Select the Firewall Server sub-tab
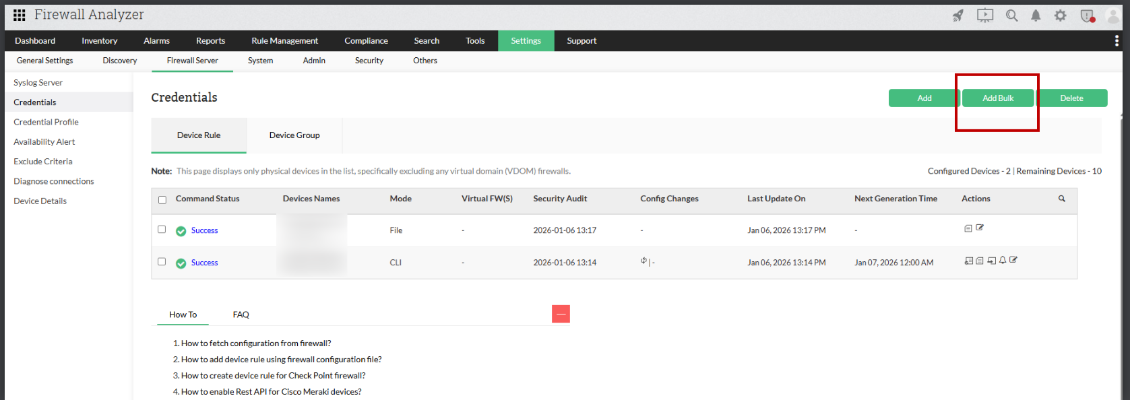1130x400 pixels. click(x=192, y=61)
